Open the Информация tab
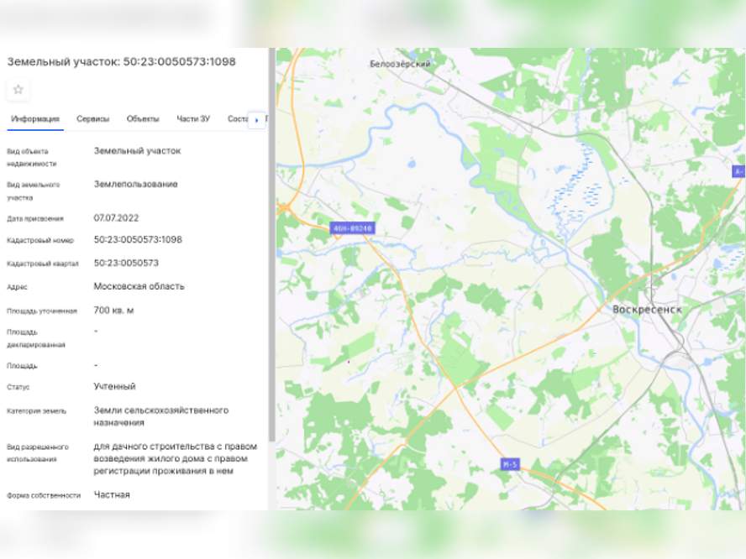The image size is (746, 559). coord(35,119)
